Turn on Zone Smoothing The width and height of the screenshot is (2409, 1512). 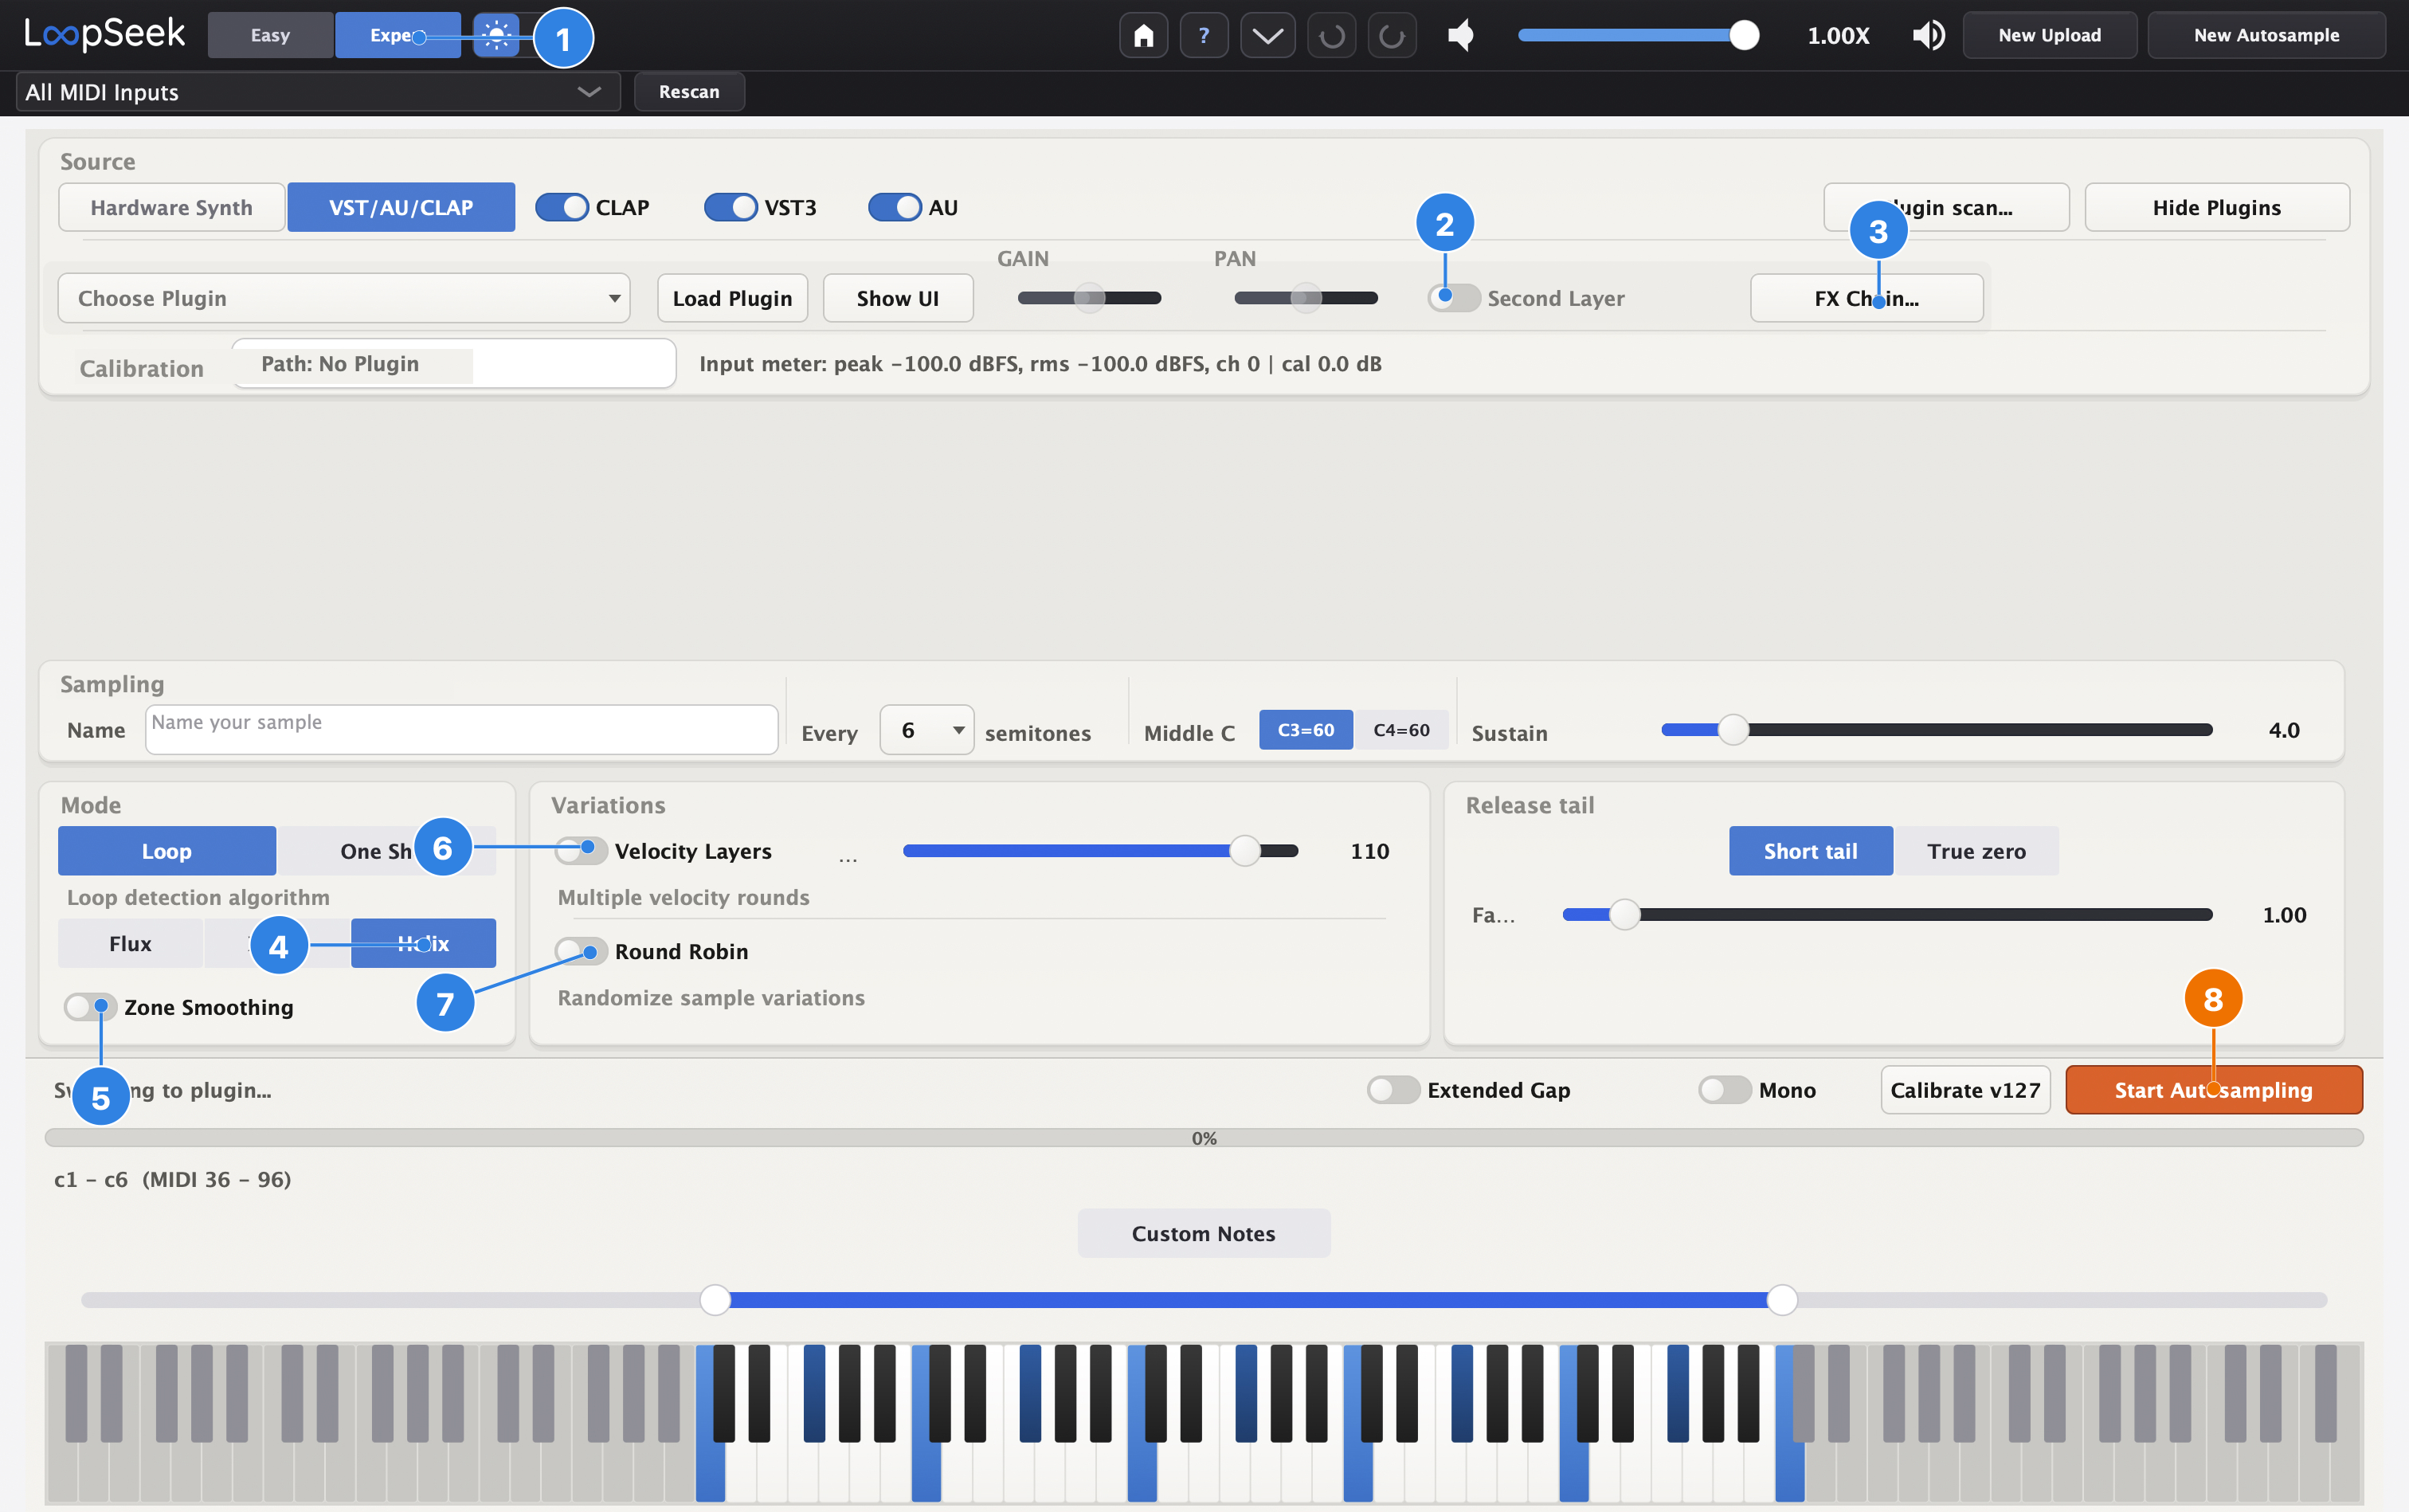[90, 1006]
